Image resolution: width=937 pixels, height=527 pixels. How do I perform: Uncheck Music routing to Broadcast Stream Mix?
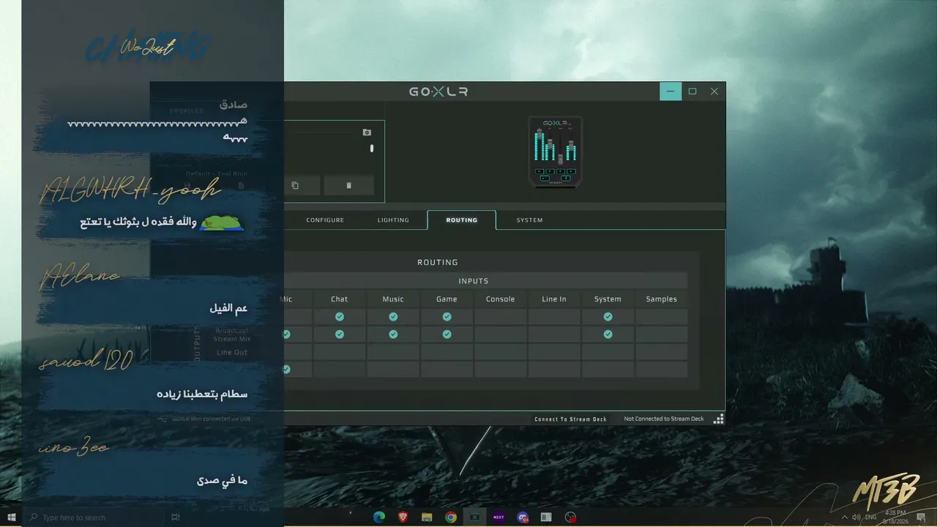(x=393, y=334)
